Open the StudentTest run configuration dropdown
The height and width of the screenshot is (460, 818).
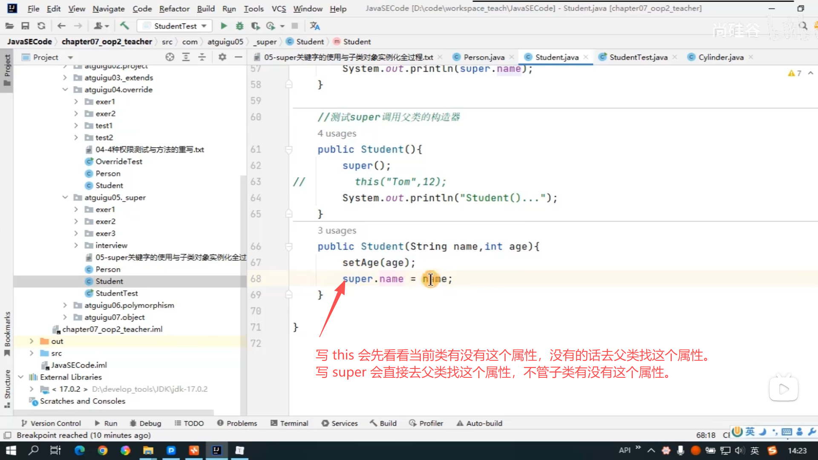point(175,26)
